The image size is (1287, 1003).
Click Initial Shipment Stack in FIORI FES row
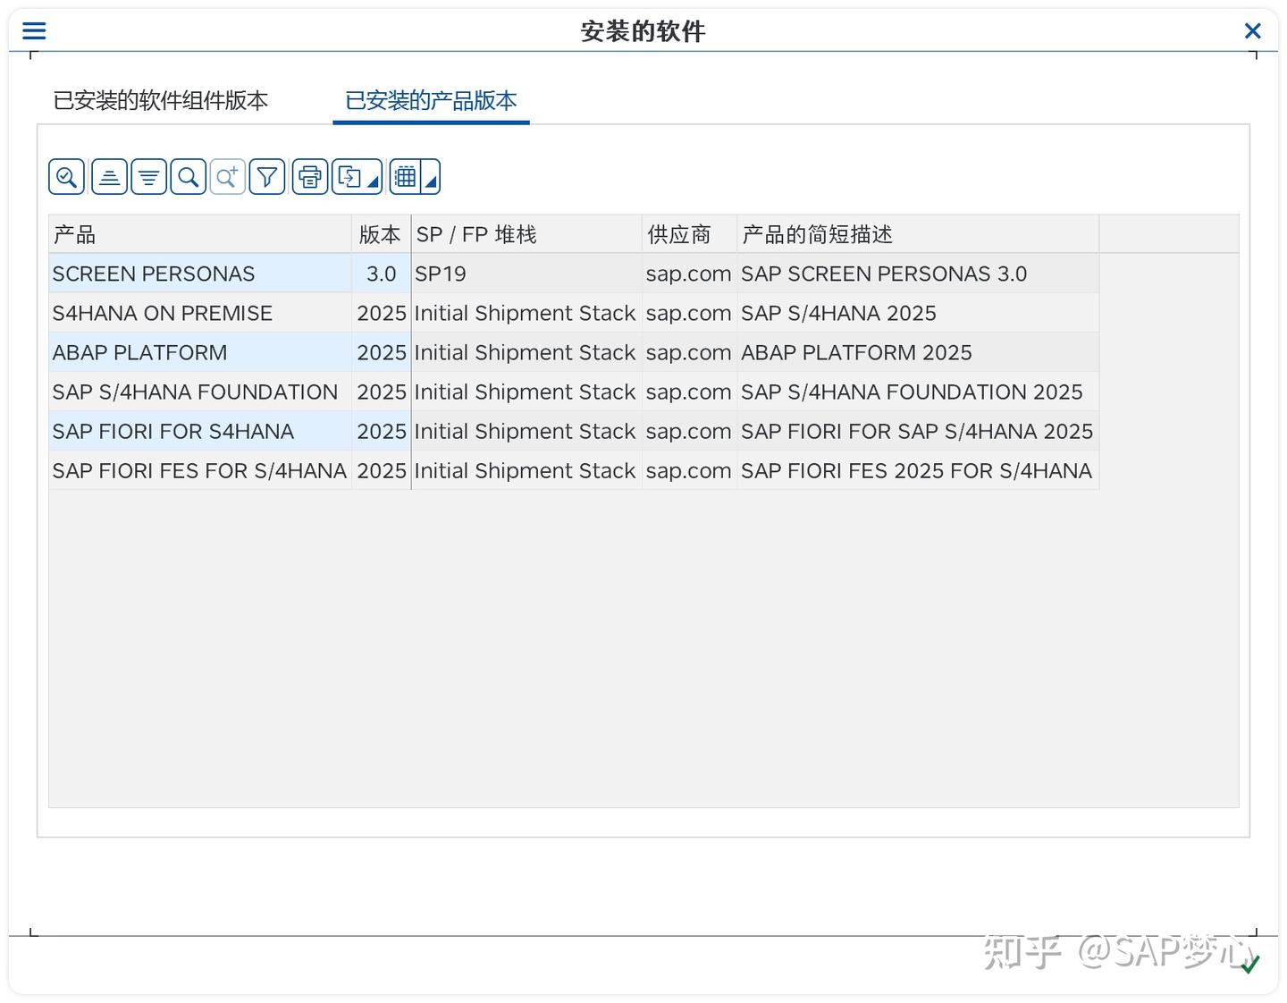coord(526,470)
